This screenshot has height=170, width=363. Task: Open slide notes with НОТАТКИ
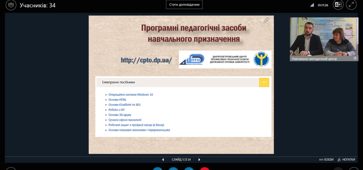coord(346,160)
